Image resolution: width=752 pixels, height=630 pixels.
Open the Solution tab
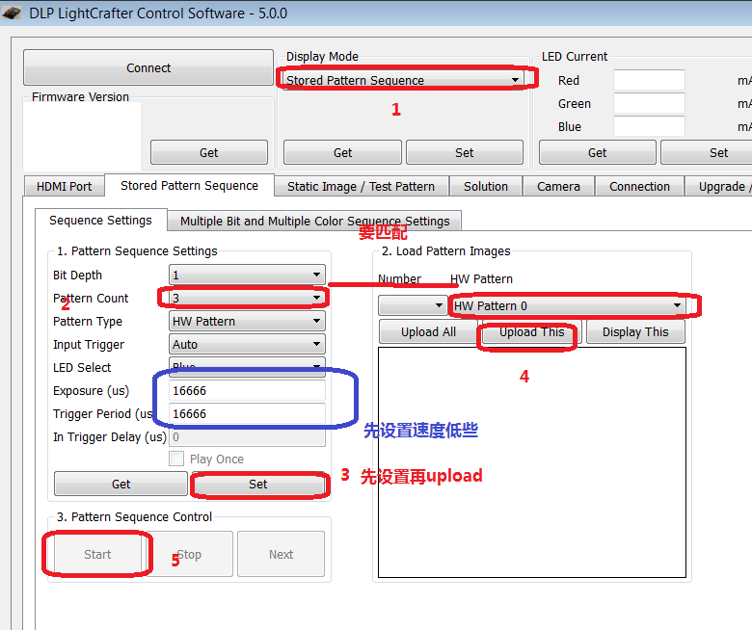485,186
